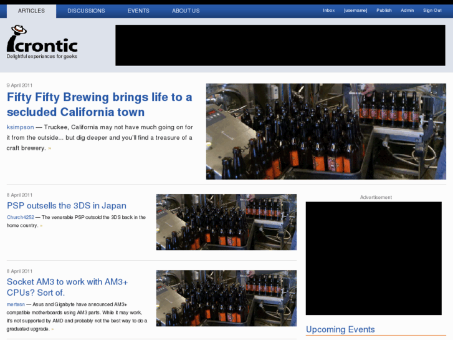Open the Publish link
This screenshot has width=453, height=340.
click(x=384, y=11)
